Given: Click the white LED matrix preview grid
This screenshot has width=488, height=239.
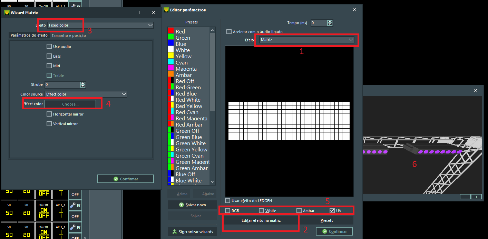Looking at the screenshot, I should click(x=289, y=121).
